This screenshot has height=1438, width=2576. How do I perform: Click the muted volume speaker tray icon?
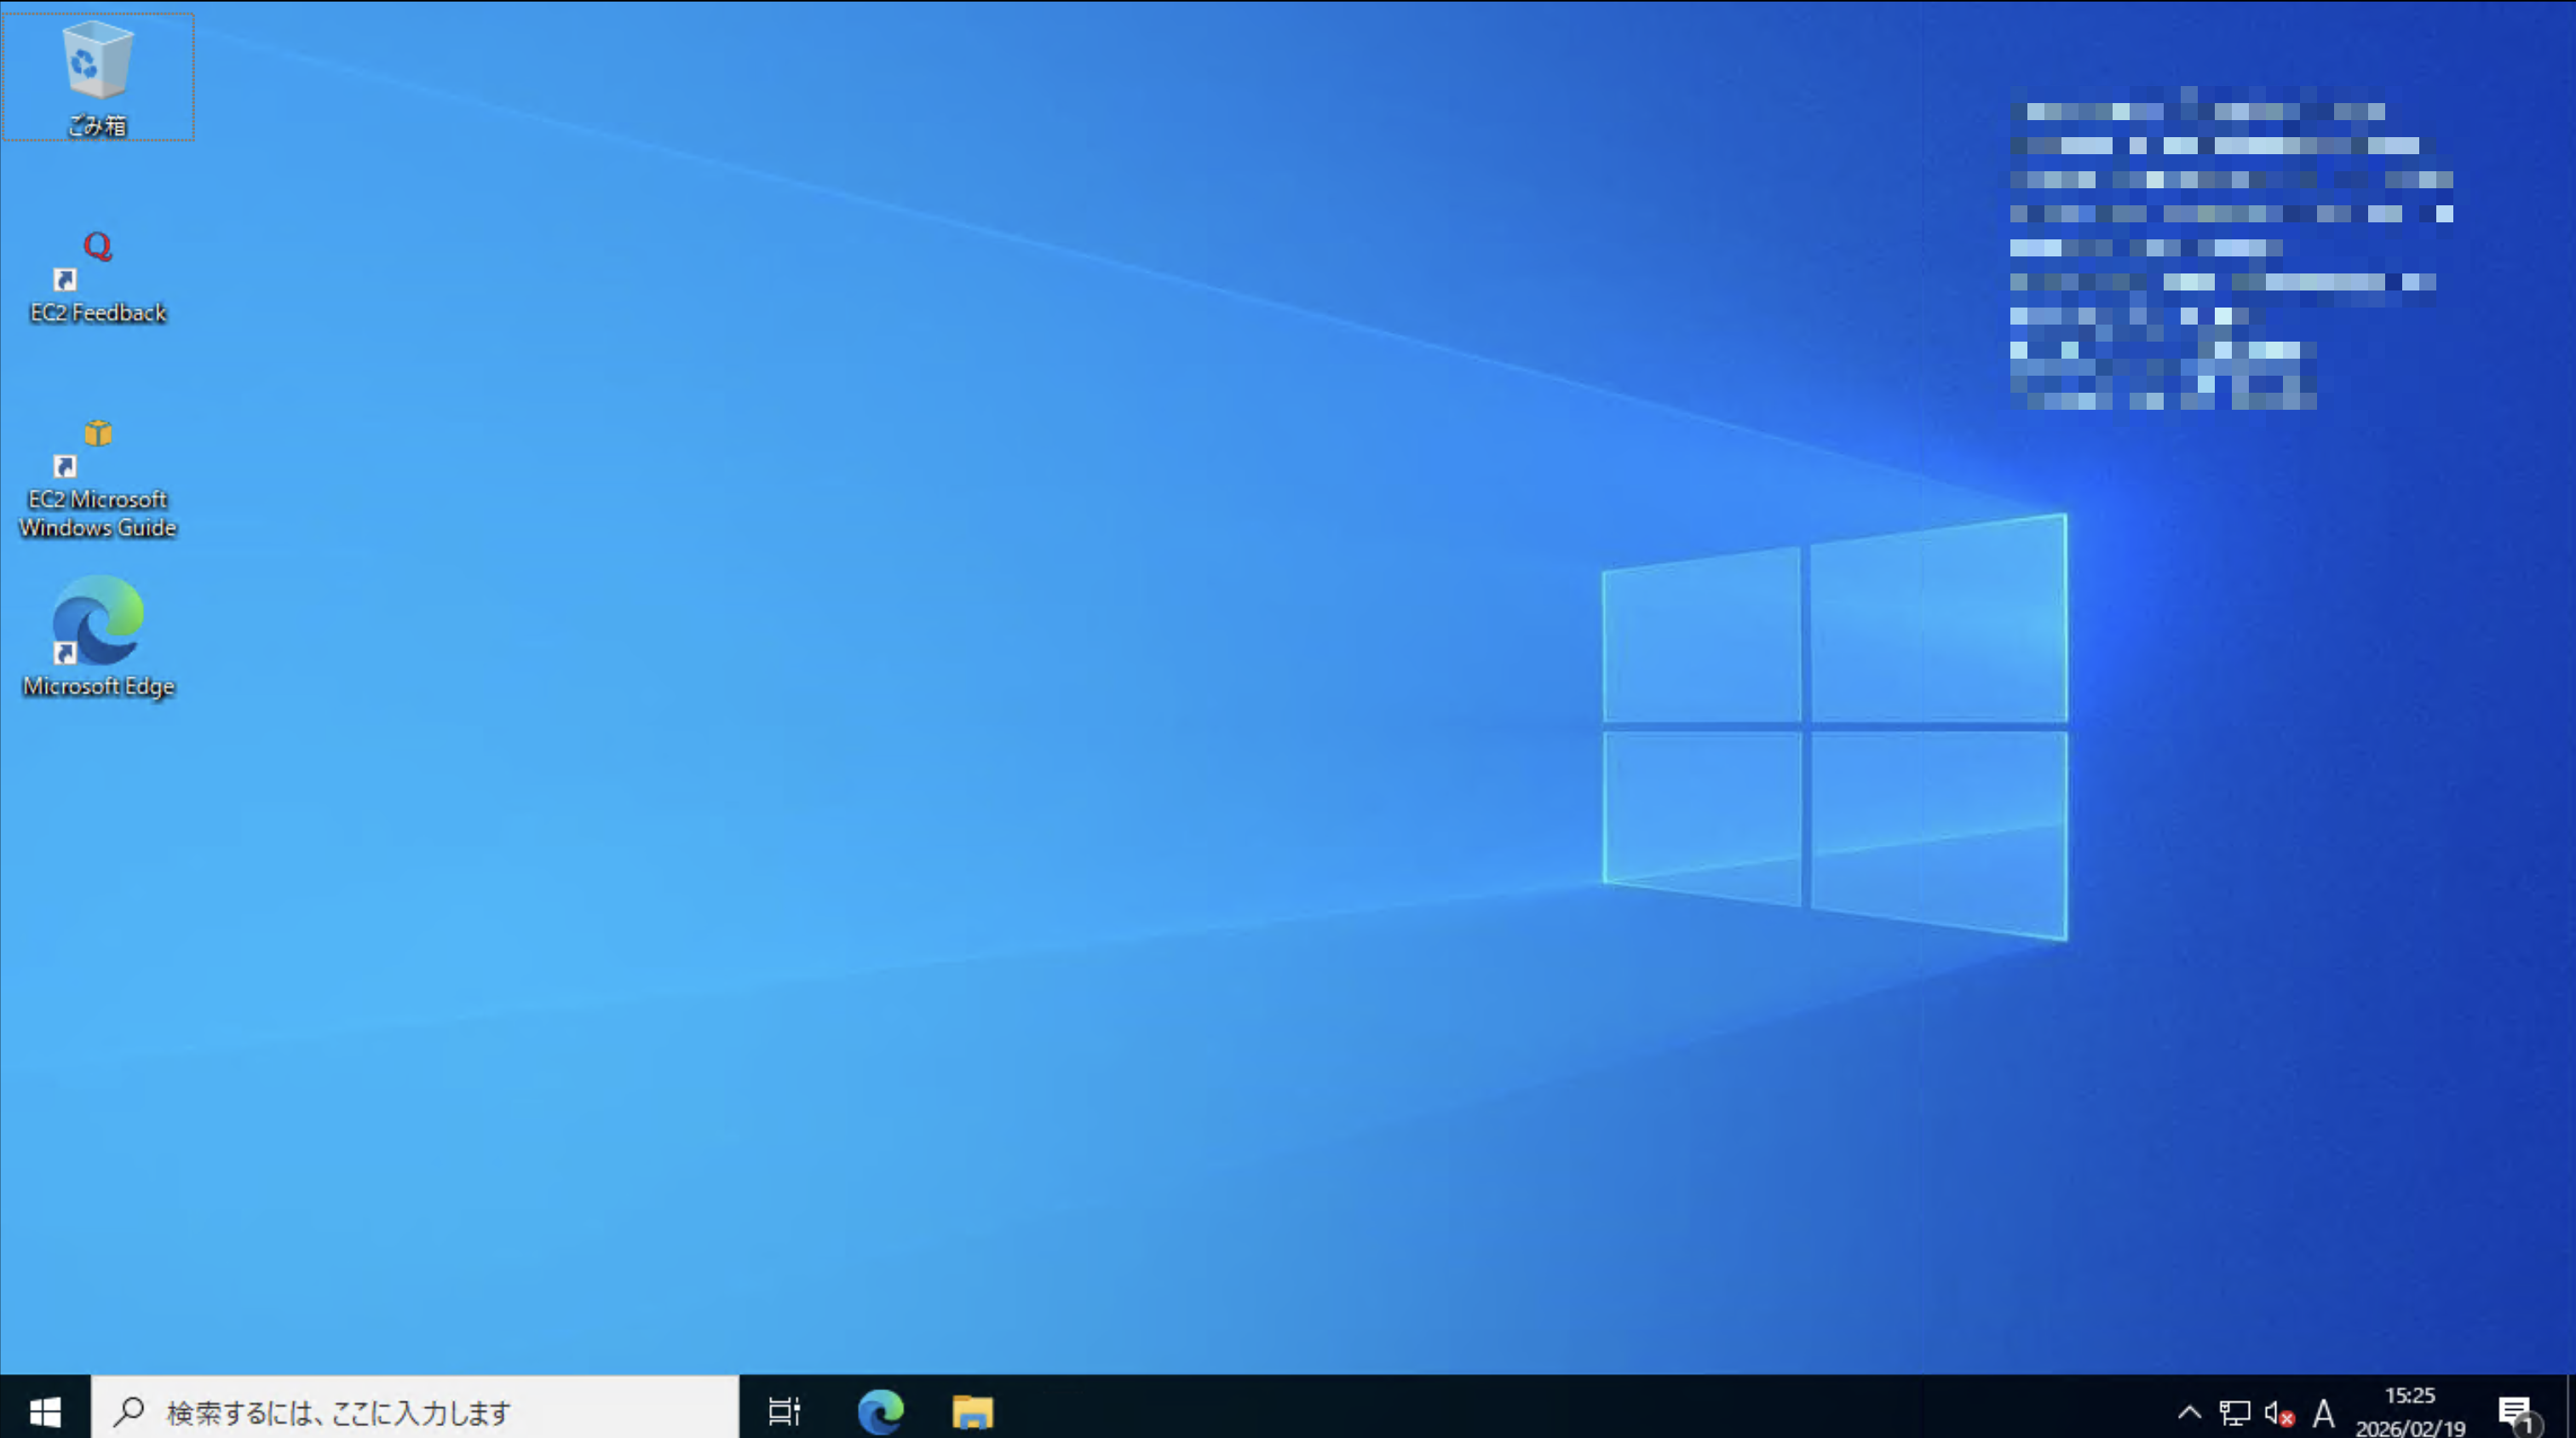tap(2278, 1412)
